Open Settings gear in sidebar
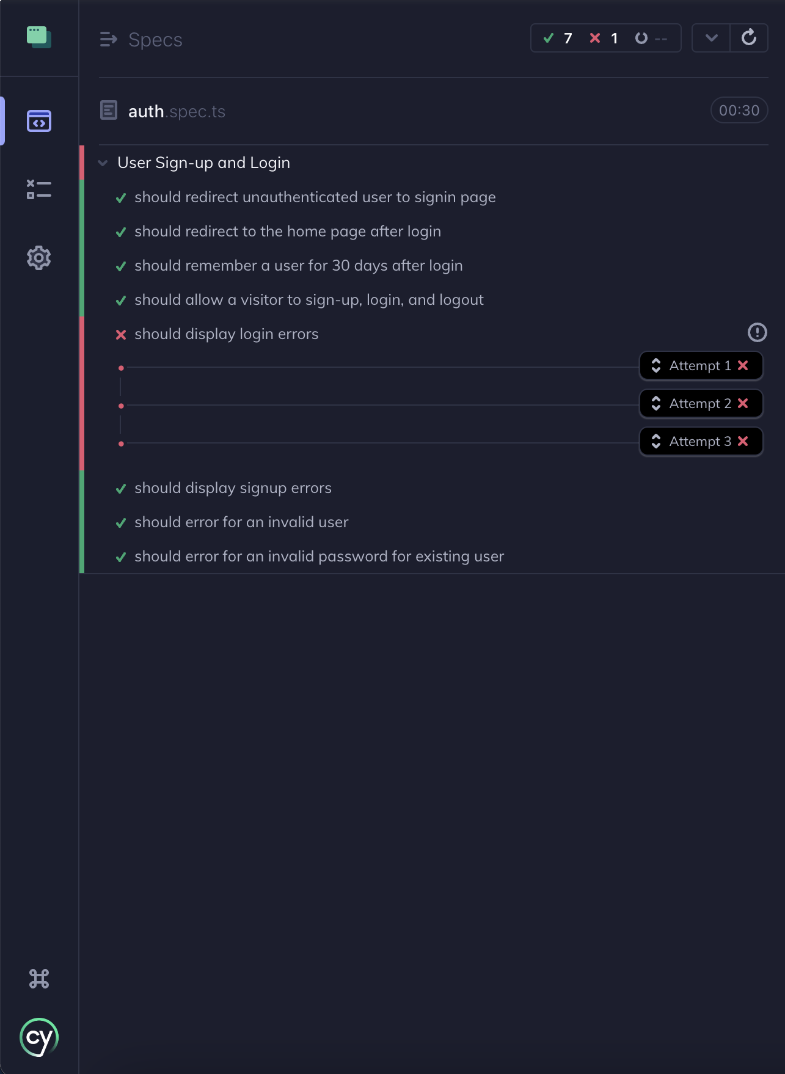The height and width of the screenshot is (1074, 785). pyautogui.click(x=39, y=258)
